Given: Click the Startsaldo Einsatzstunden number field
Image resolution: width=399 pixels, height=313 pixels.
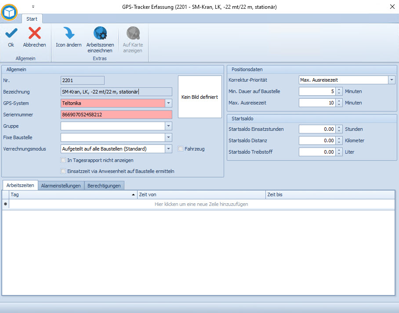Looking at the screenshot, I should (x=317, y=129).
